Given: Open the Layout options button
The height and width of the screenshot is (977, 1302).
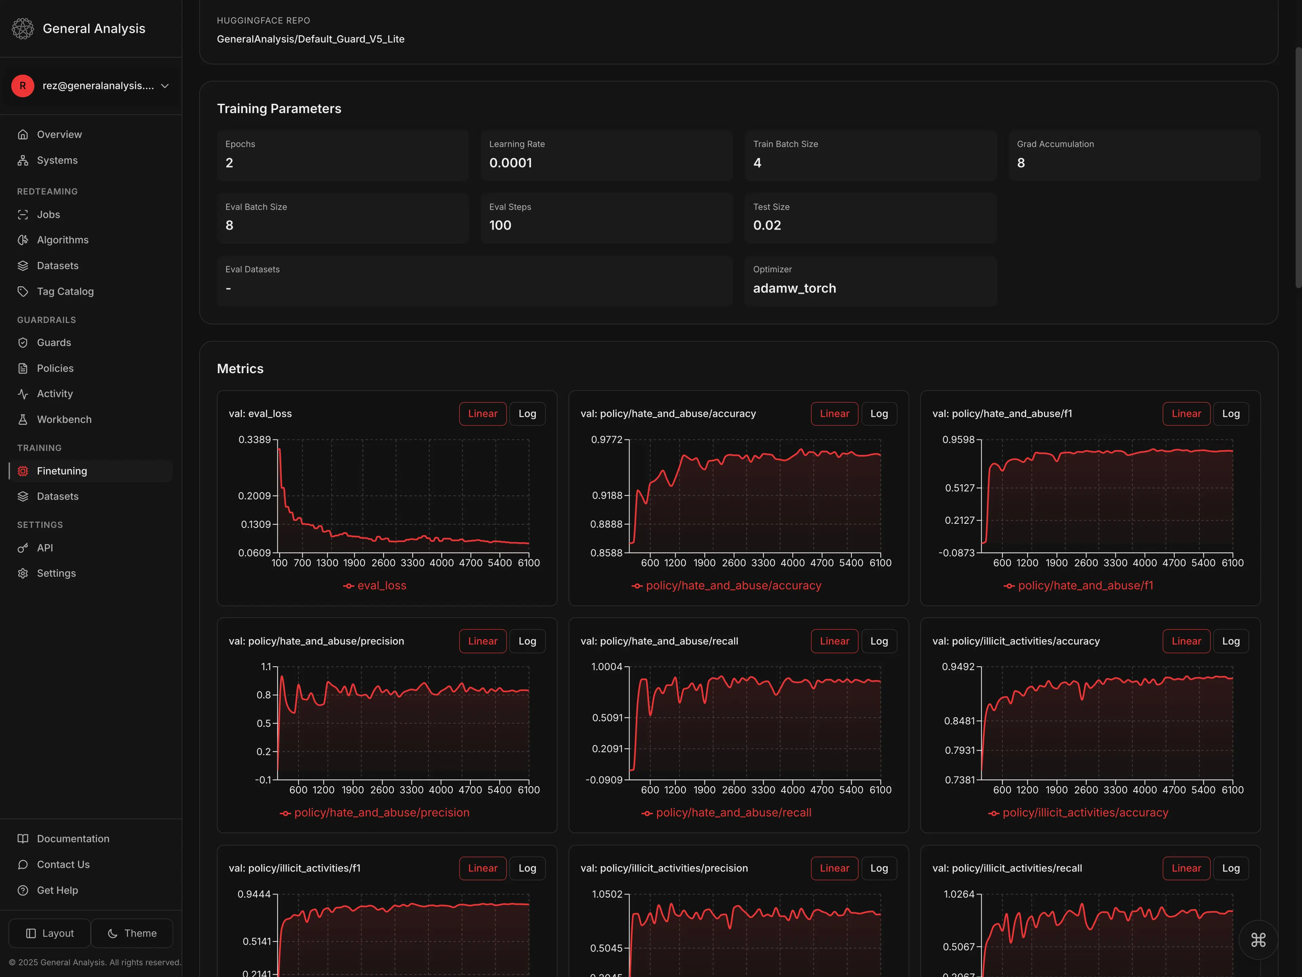Looking at the screenshot, I should [x=50, y=933].
